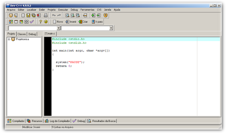The height and width of the screenshot is (133, 226).
Task: Open the Localizar menu
Action: (32, 10)
